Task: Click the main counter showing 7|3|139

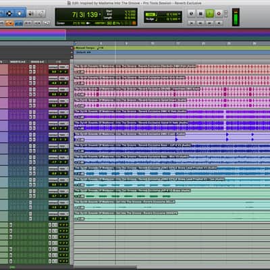Action: pyautogui.click(x=85, y=15)
